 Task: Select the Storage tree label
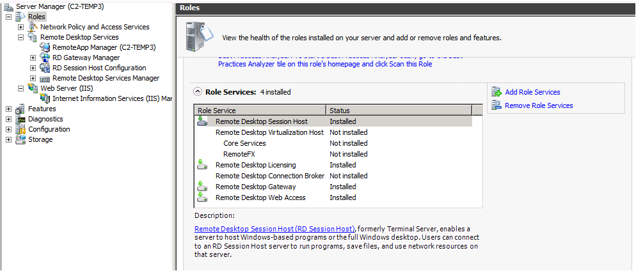[40, 139]
